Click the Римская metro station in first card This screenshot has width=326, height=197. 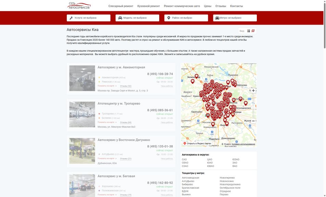[106, 82]
